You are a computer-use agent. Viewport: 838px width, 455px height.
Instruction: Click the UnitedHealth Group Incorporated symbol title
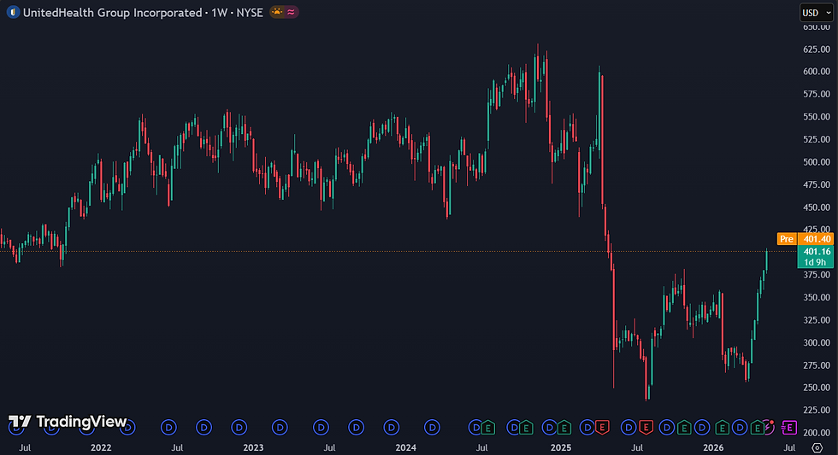[x=112, y=12]
